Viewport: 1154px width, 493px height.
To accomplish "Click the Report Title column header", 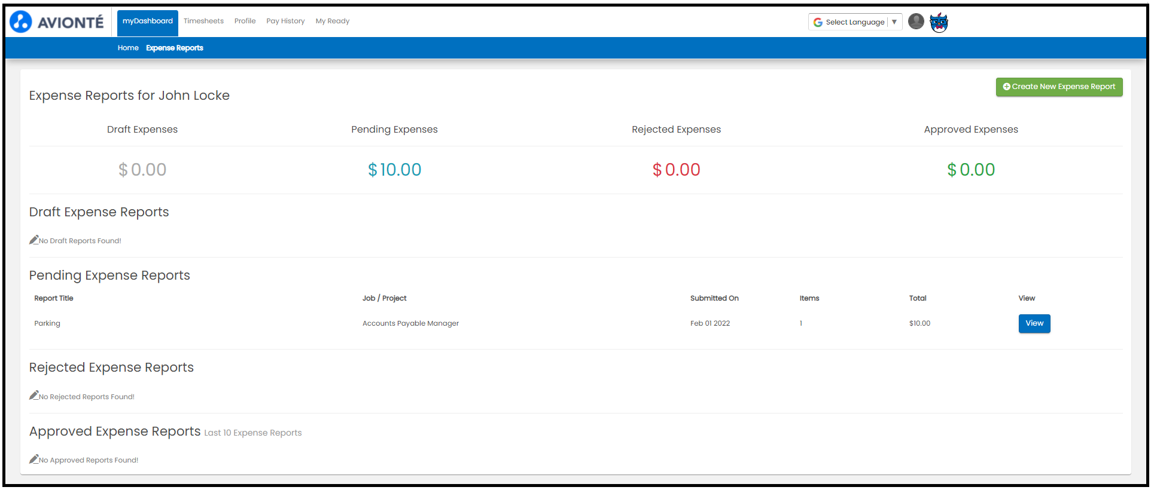I will (x=54, y=298).
